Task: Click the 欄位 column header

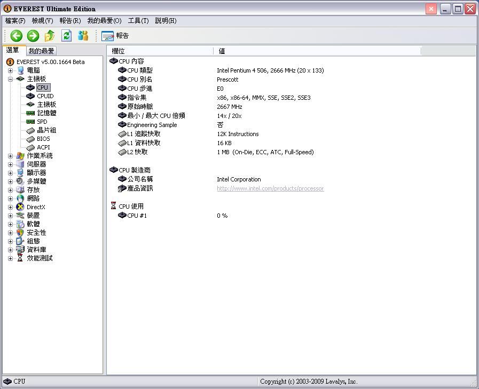Action: pos(160,51)
